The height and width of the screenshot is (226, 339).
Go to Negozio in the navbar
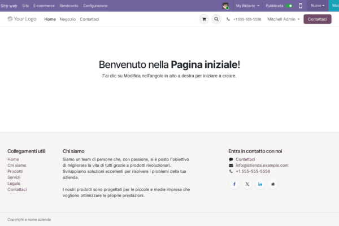click(68, 19)
